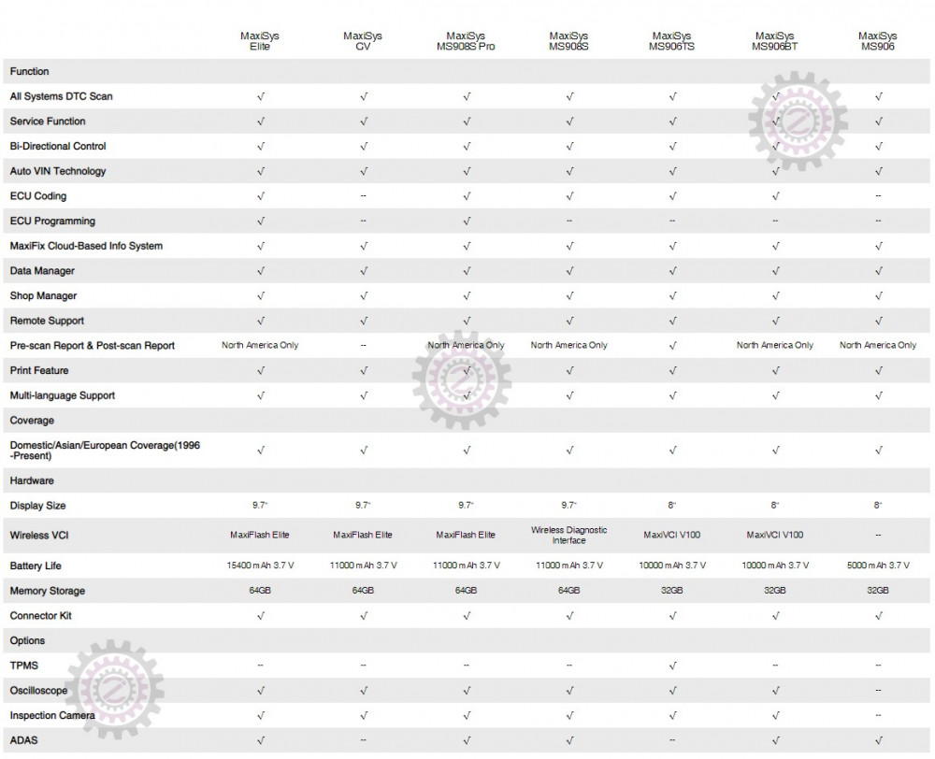Select the Oscilloscope checkmark under MS906BT
This screenshot has width=935, height=759.
click(x=774, y=691)
